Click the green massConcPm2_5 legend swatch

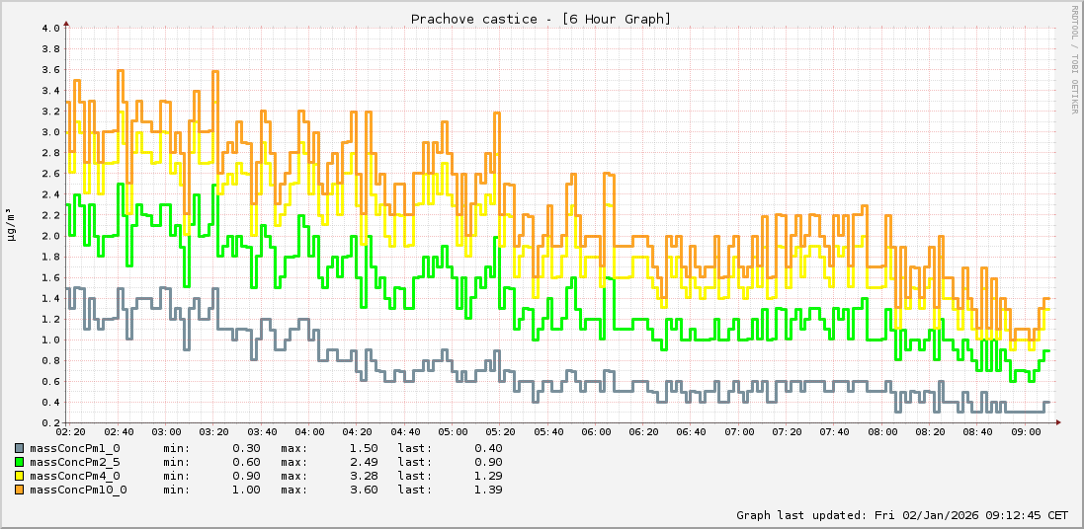point(19,462)
